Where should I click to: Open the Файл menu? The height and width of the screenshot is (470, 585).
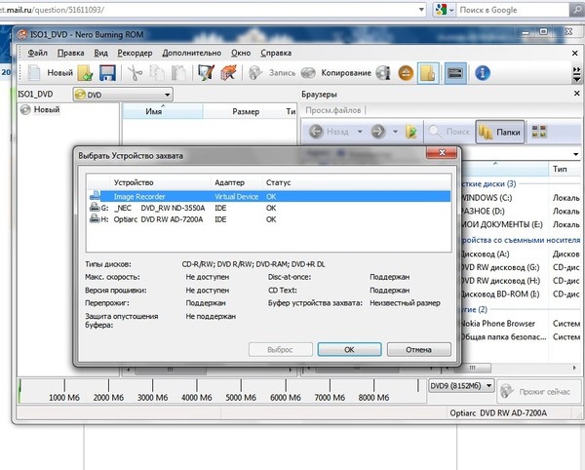click(37, 53)
